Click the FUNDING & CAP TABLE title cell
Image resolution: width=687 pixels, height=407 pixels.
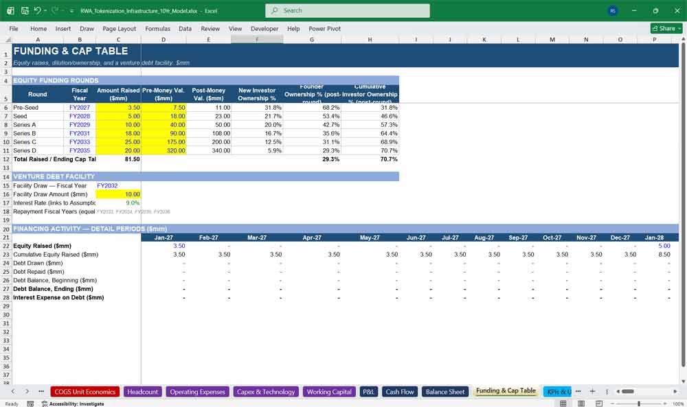coord(71,51)
